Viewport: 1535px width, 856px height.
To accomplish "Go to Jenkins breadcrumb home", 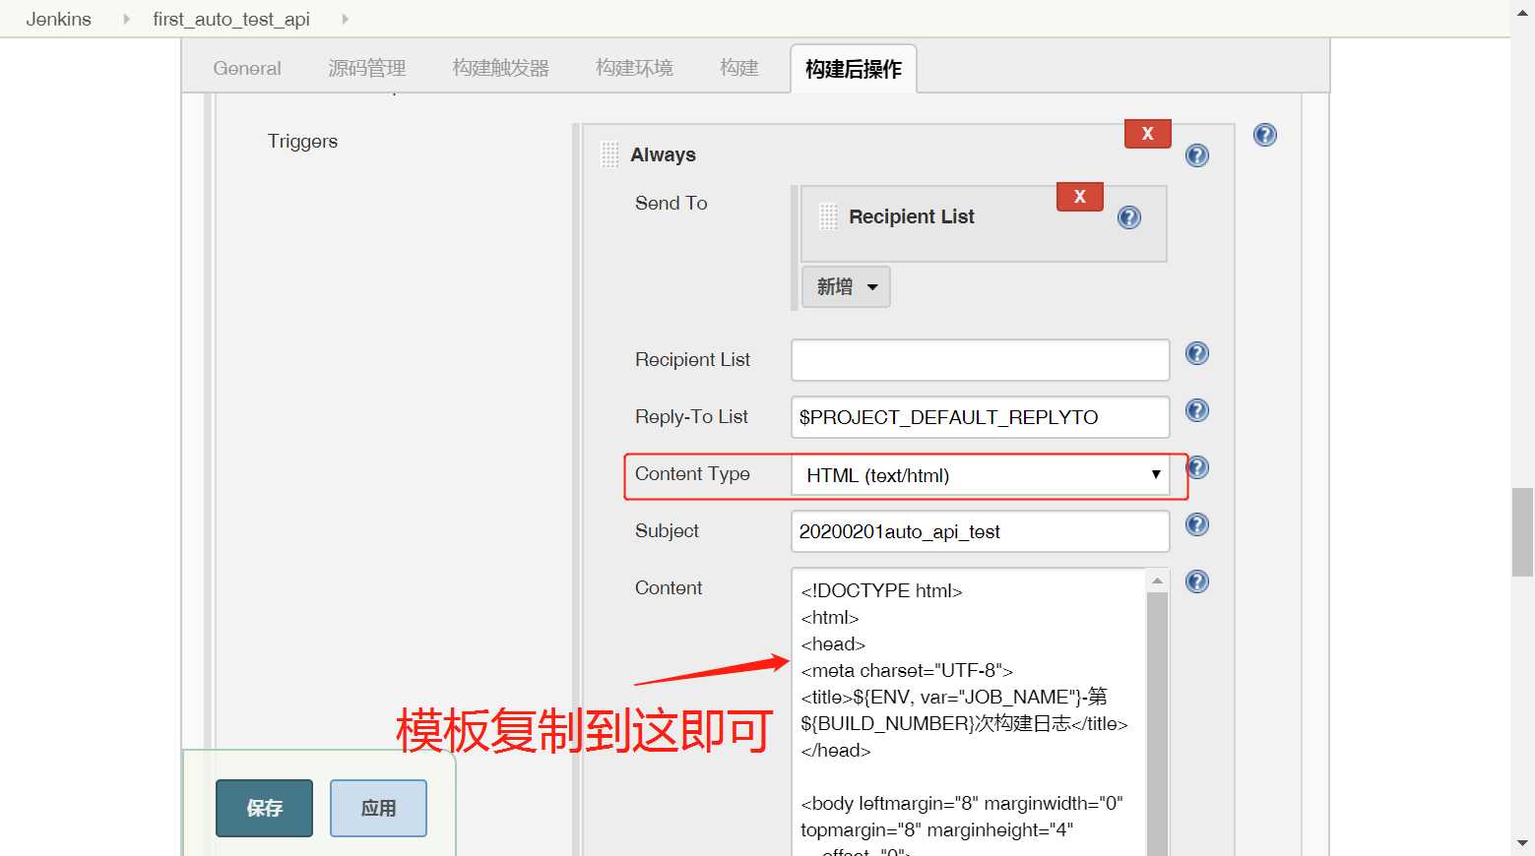I will point(59,19).
